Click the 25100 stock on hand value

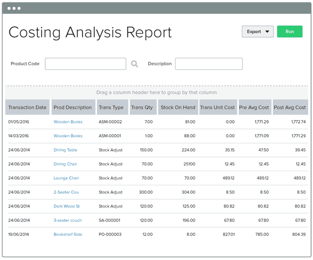click(x=189, y=164)
